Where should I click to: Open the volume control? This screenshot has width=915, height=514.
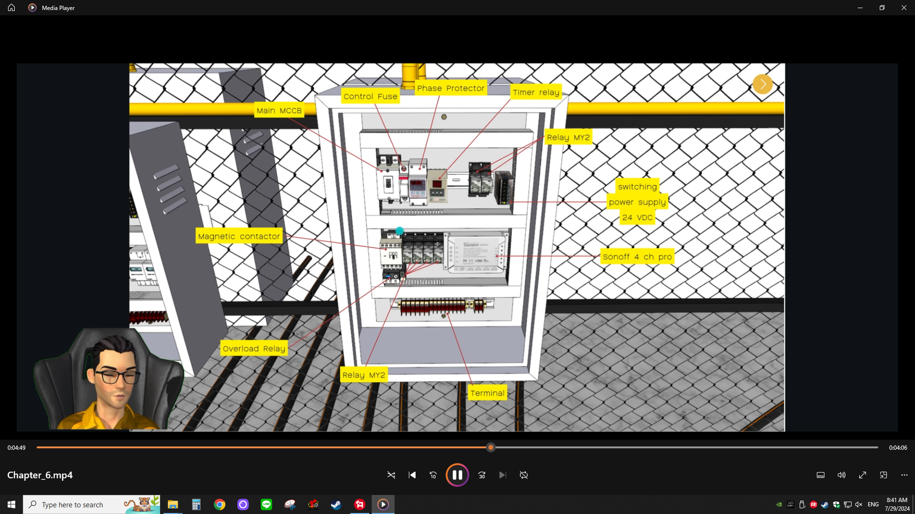(x=841, y=475)
